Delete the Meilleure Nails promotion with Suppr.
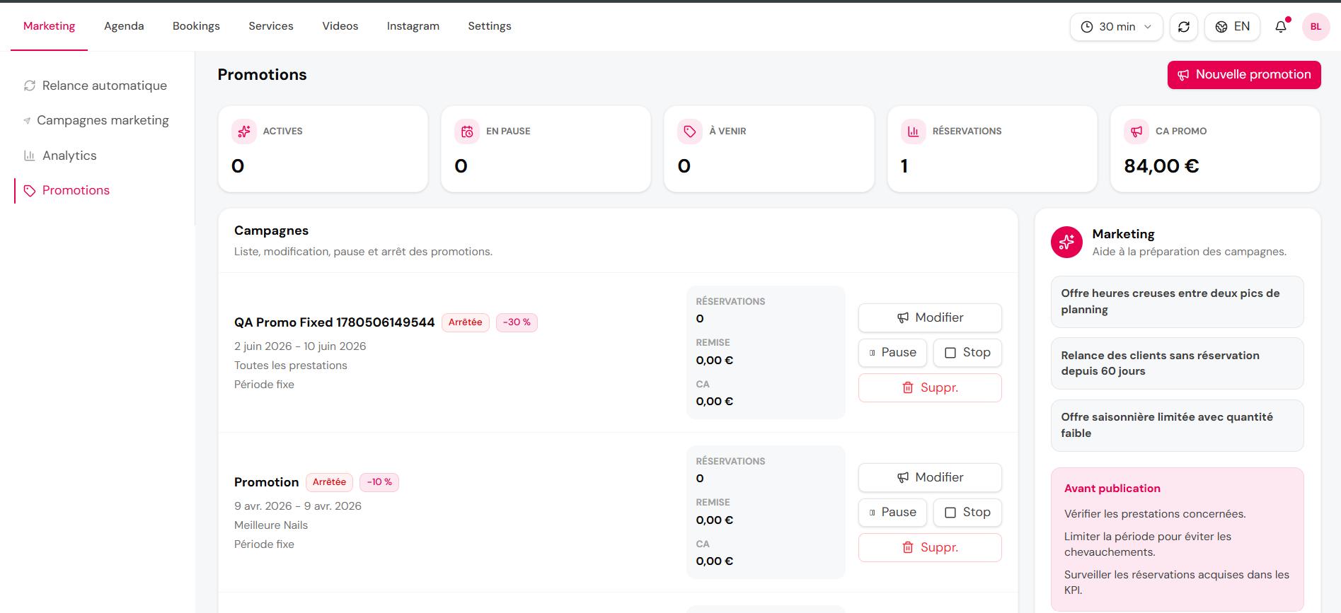 click(x=930, y=548)
